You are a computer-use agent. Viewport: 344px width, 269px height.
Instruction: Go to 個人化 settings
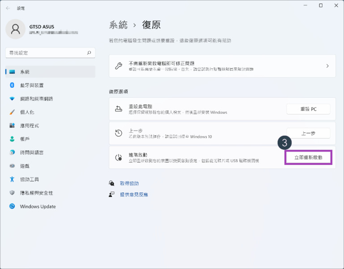50,112
